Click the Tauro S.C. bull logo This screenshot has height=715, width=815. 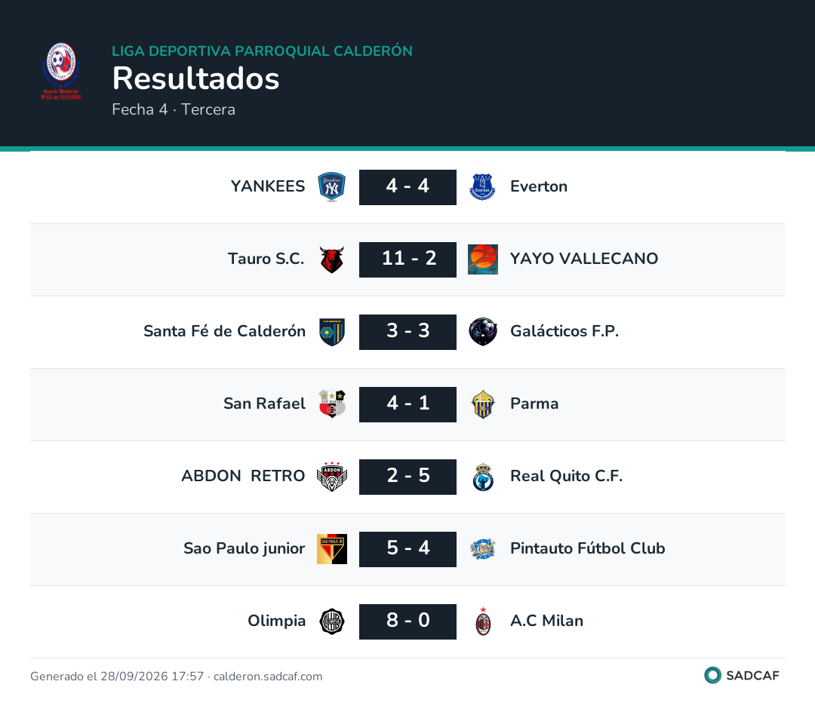pos(331,259)
